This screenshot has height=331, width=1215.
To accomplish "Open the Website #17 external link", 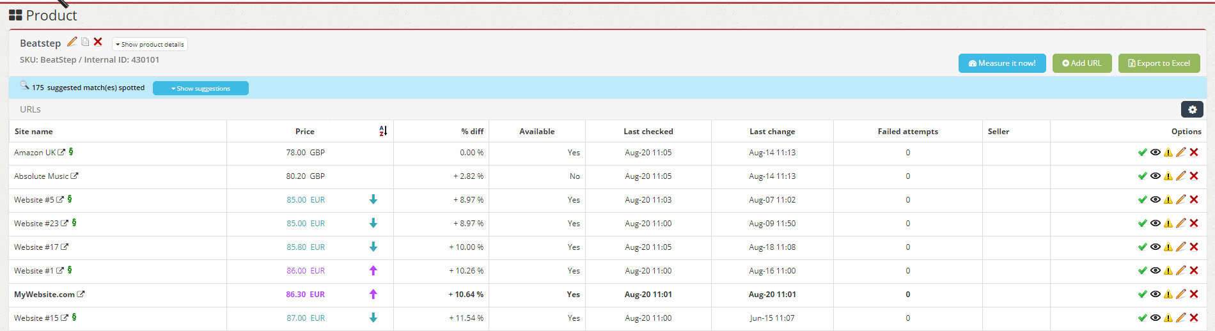I will 65,247.
